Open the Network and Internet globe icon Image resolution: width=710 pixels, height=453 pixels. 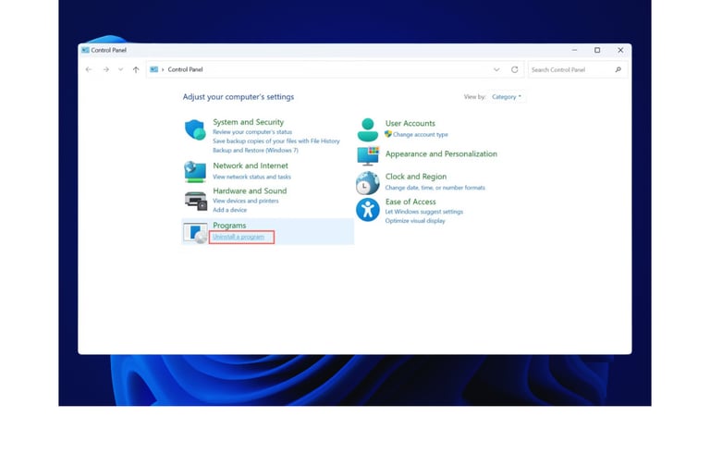point(195,172)
